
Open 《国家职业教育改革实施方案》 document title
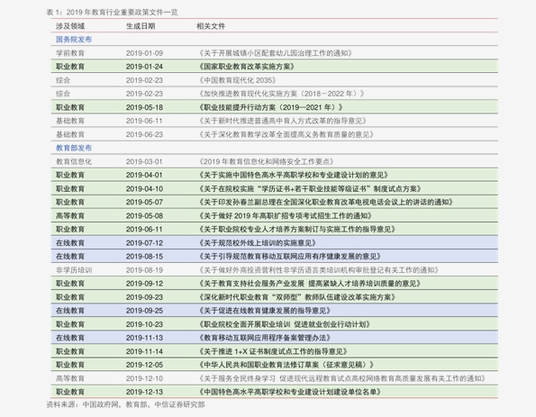[x=246, y=67]
